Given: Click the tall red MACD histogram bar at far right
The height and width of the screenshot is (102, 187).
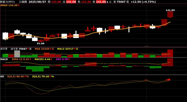Looking at the screenshot, I should [x=170, y=62].
